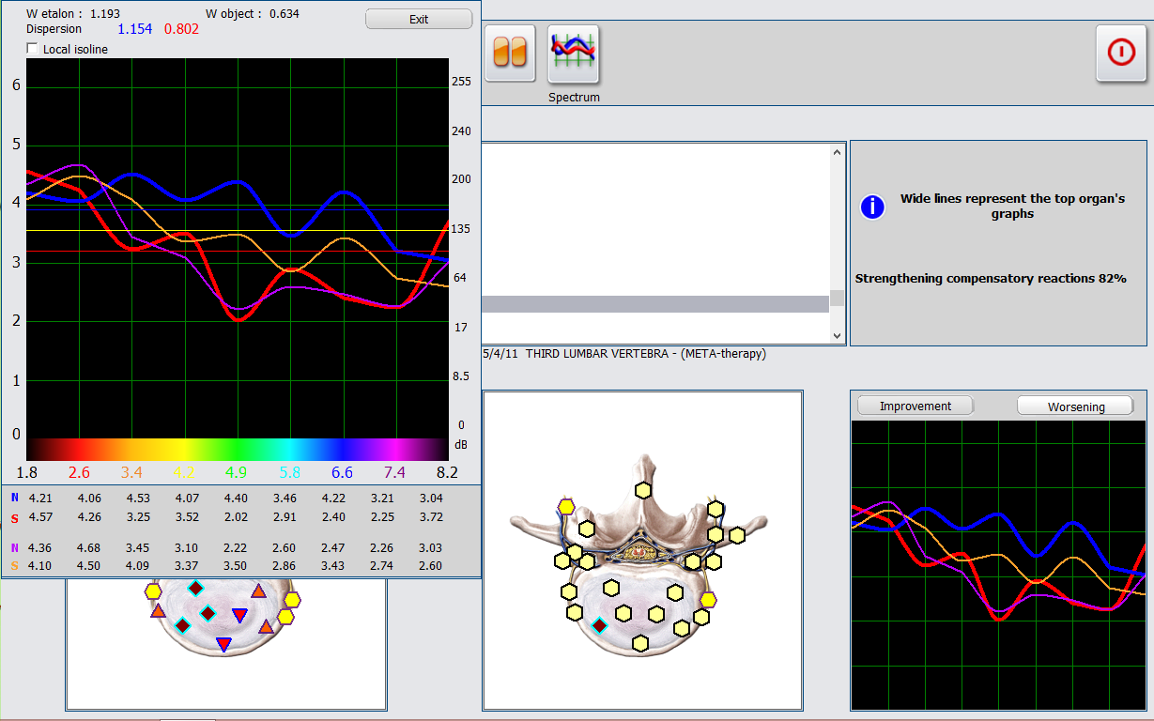Viewport: 1154px width, 721px height.
Task: Click the orange pause-style toolbar button
Action: tap(510, 51)
